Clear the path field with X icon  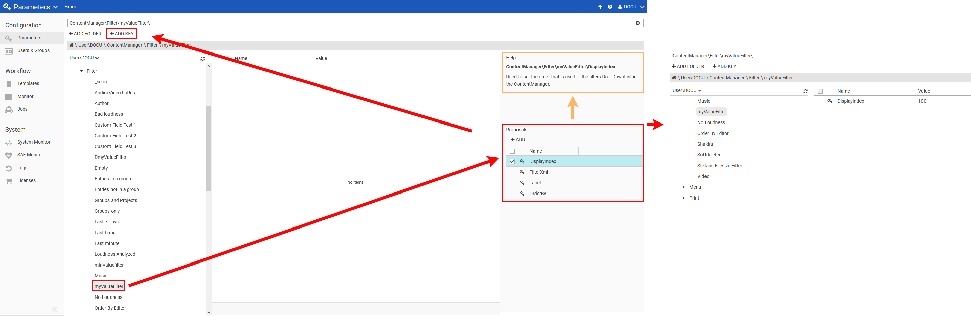point(637,23)
